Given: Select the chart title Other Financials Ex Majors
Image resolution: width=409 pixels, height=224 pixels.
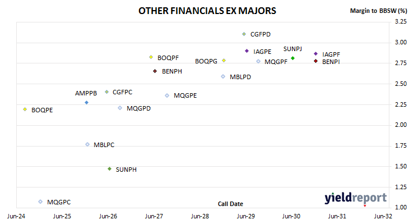Looking at the screenshot, I should [207, 11].
